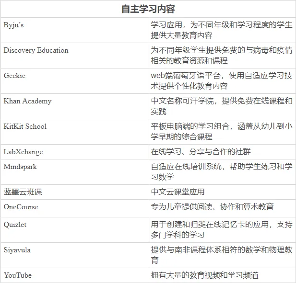Viewport: 296px width, 283px height.
Task: Select the Quizlet description about 在线记忆卡
Action: coord(221,229)
